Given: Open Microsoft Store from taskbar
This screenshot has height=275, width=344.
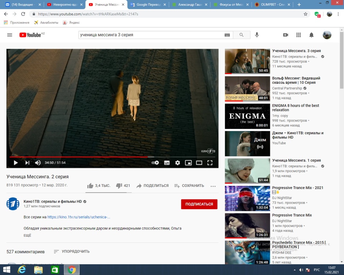Looking at the screenshot, I should [x=55, y=270].
